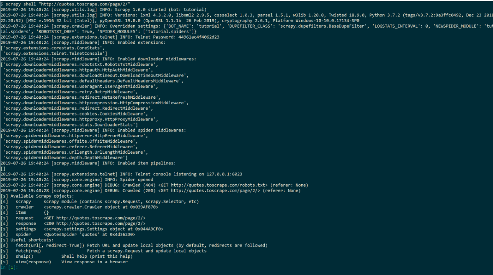
Task: Click the view(response) shortcut text
Action: [x=34, y=262]
